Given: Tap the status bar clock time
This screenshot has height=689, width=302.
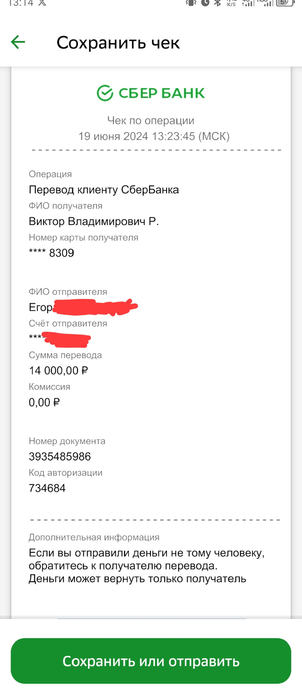Looking at the screenshot, I should point(21,3).
